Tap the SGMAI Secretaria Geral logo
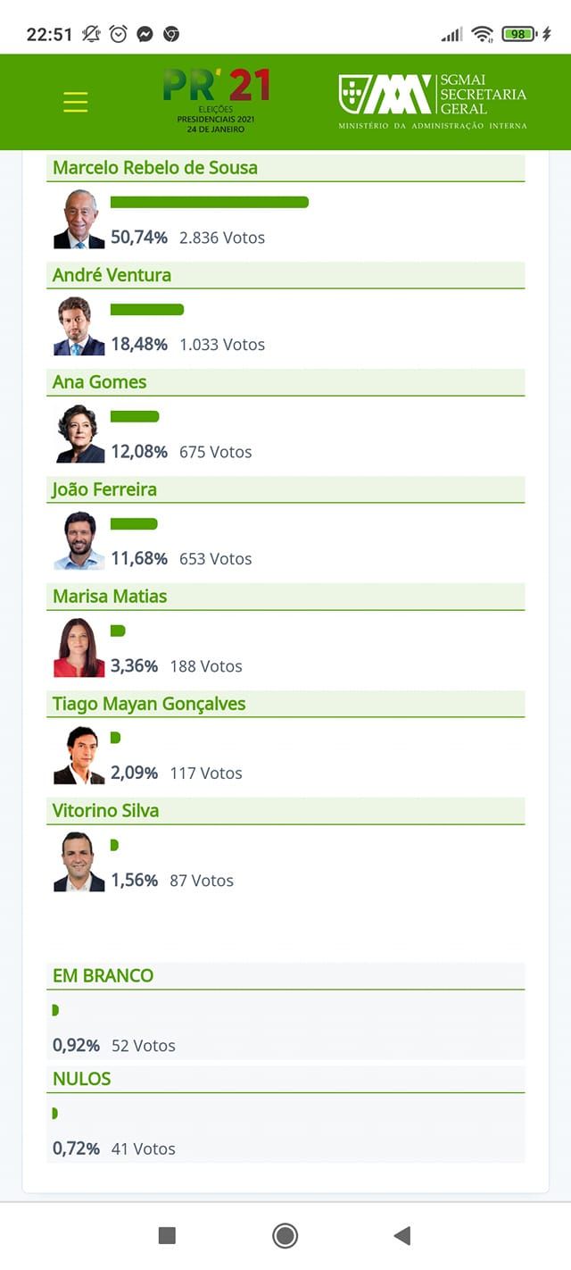Screen dimensions: 571x1270 pyautogui.click(x=433, y=101)
